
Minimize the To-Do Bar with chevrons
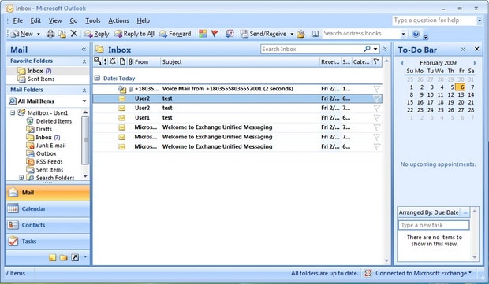tap(464, 49)
